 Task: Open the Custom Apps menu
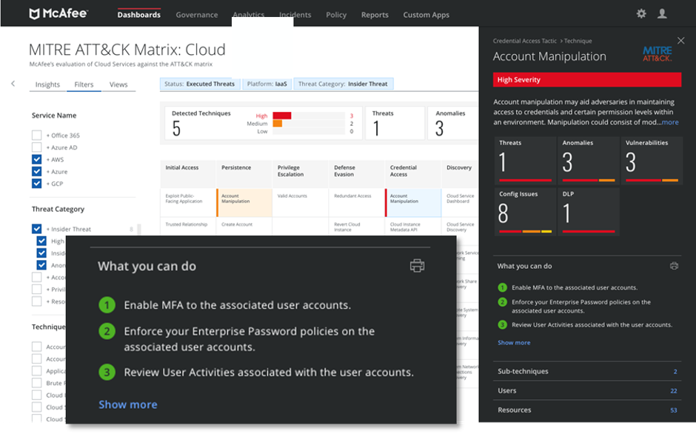[426, 15]
